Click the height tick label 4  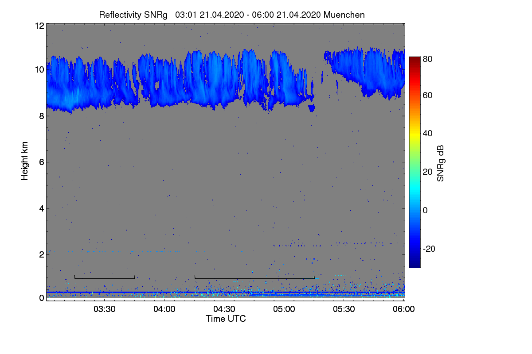coord(41,208)
